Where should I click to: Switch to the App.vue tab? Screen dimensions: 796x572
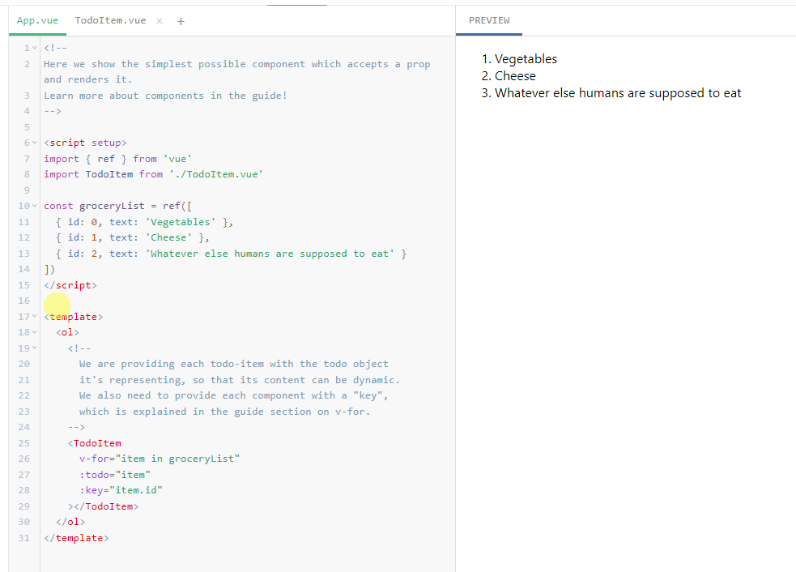pos(37,21)
